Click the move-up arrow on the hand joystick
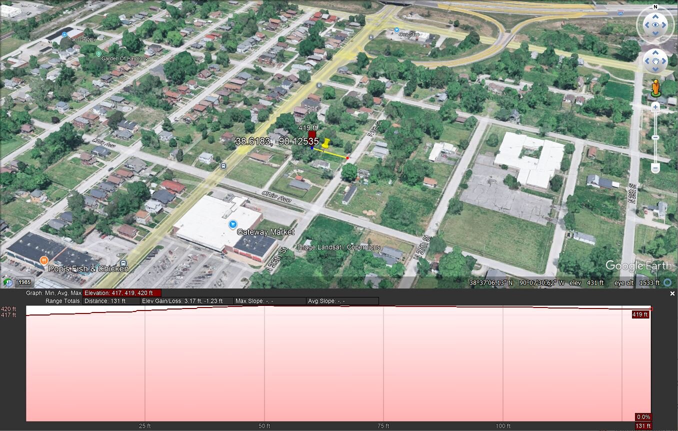The image size is (678, 431). tap(655, 53)
